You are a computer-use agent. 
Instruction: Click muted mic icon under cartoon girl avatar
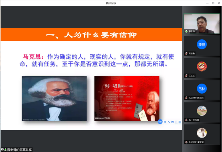point(186,76)
